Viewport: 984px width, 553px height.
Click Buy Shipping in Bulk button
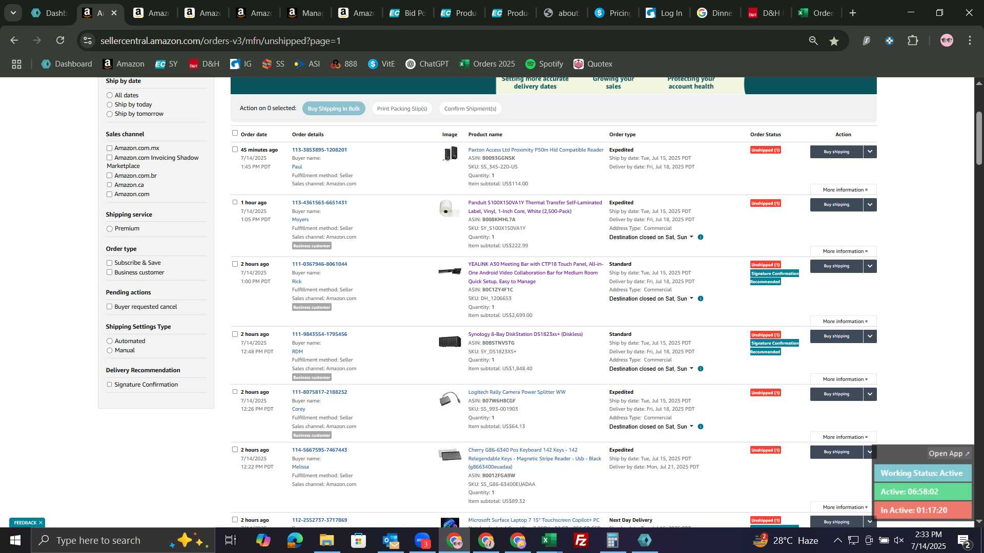click(x=334, y=109)
